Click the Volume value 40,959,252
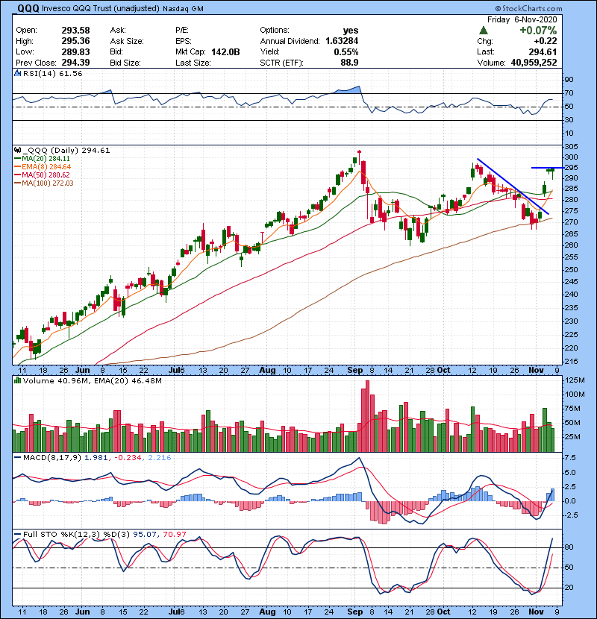 [x=534, y=63]
